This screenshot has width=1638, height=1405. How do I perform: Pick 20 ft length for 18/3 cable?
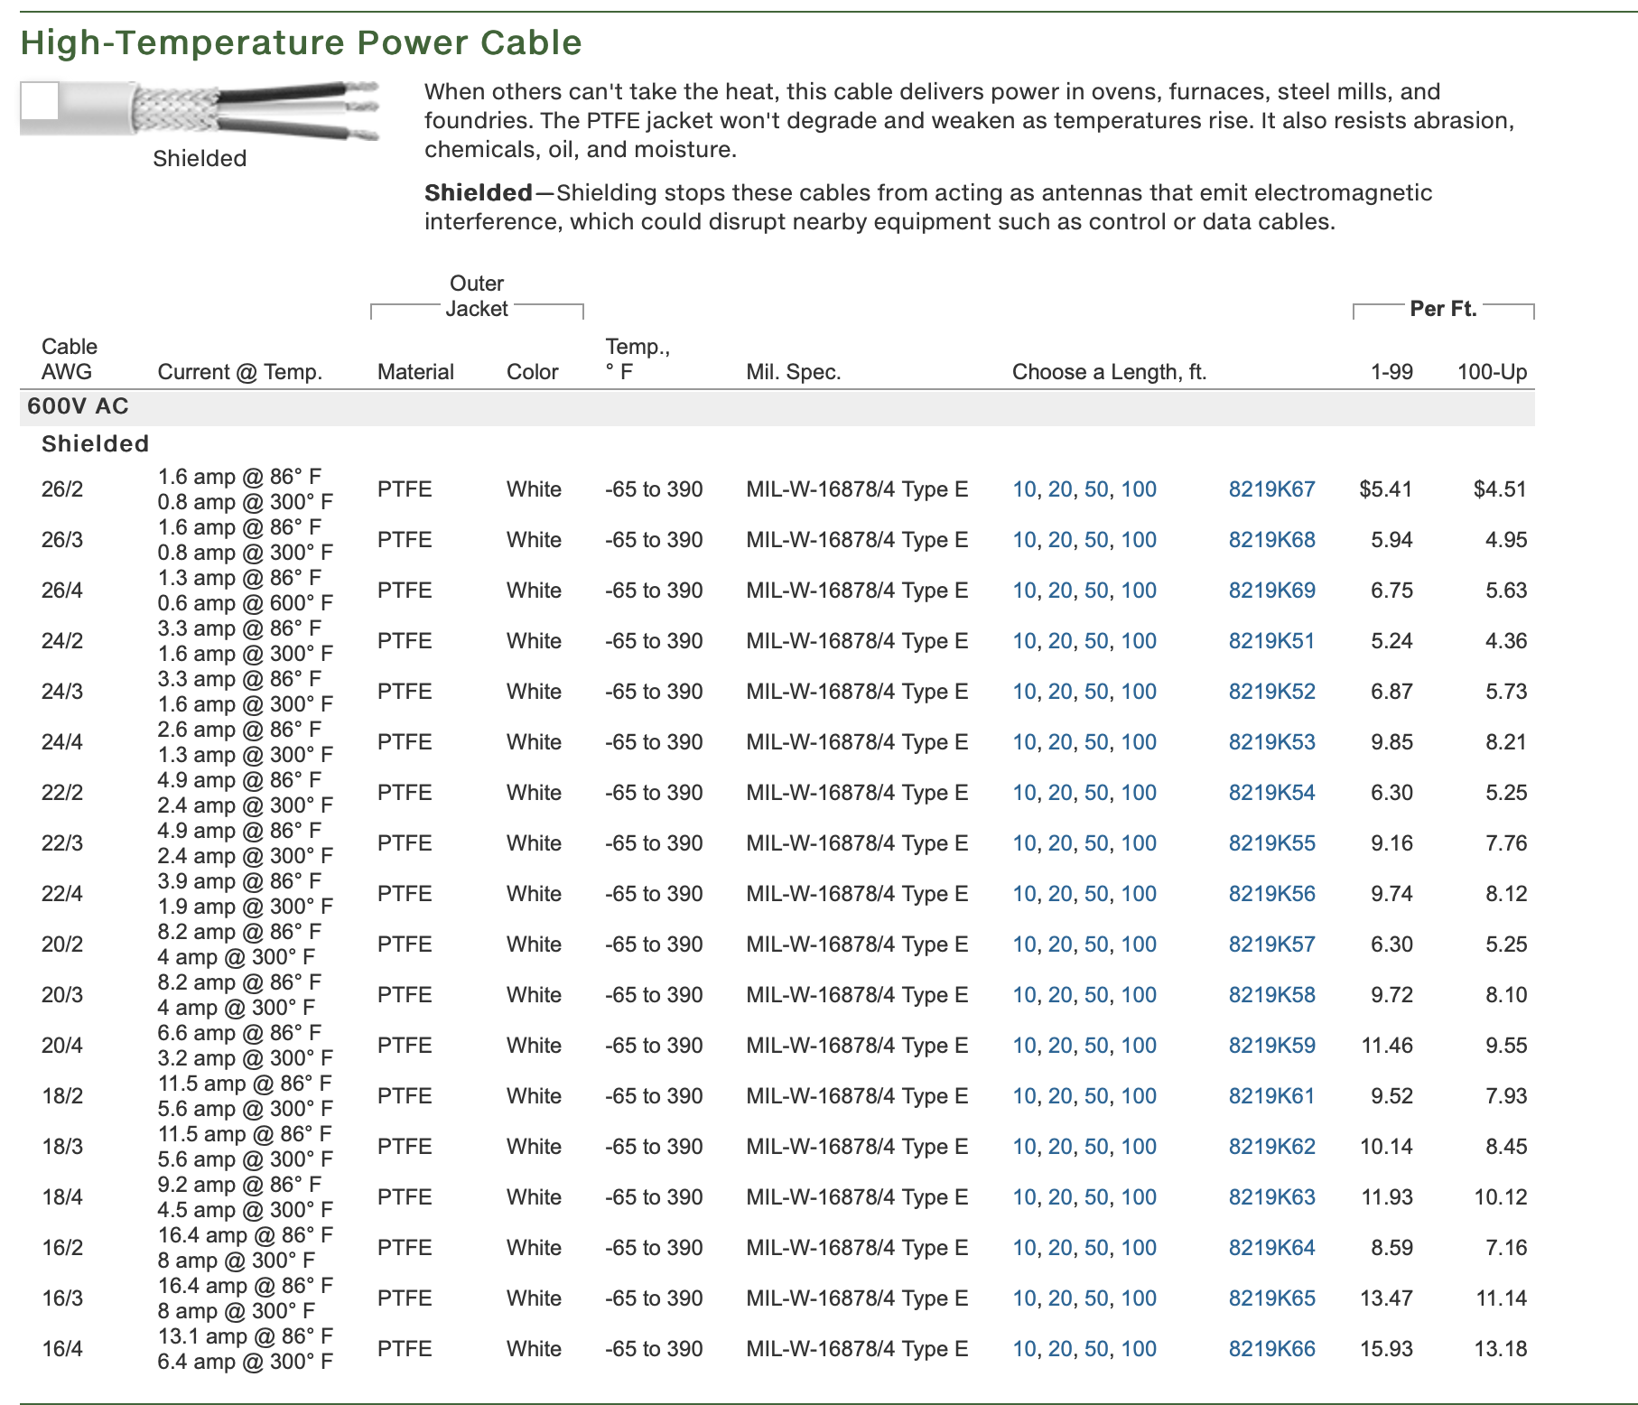pyautogui.click(x=1060, y=1147)
